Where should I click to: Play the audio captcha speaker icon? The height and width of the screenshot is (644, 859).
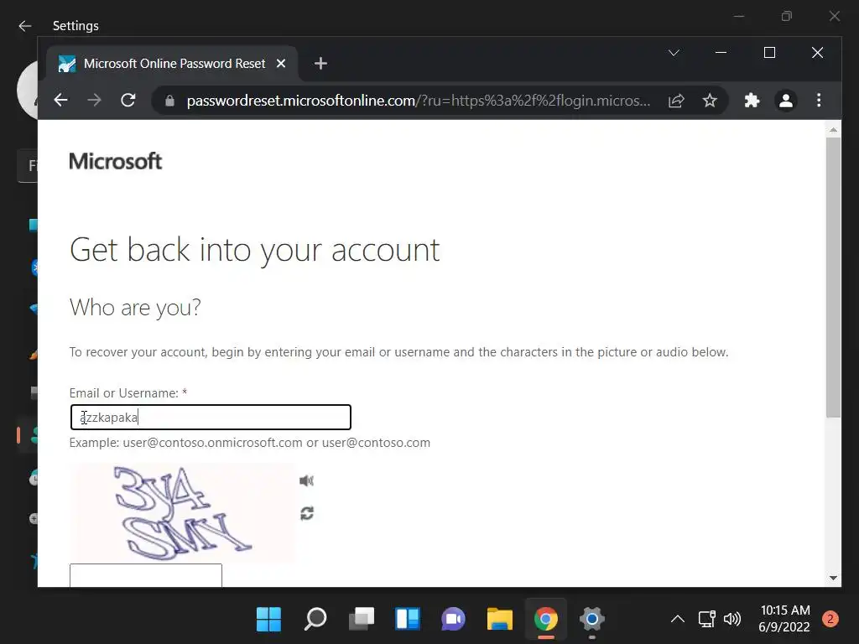coord(306,480)
